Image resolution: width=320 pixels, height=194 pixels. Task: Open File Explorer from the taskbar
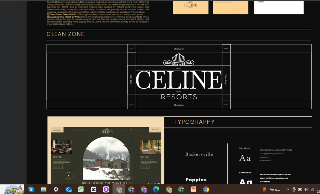(x=43, y=189)
